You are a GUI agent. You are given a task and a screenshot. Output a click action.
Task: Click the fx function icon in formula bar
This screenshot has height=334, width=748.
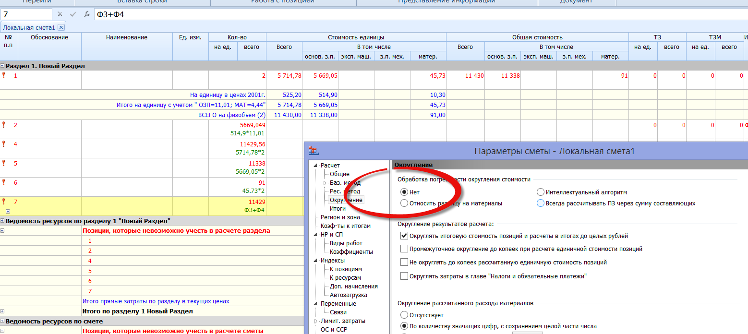tap(87, 14)
